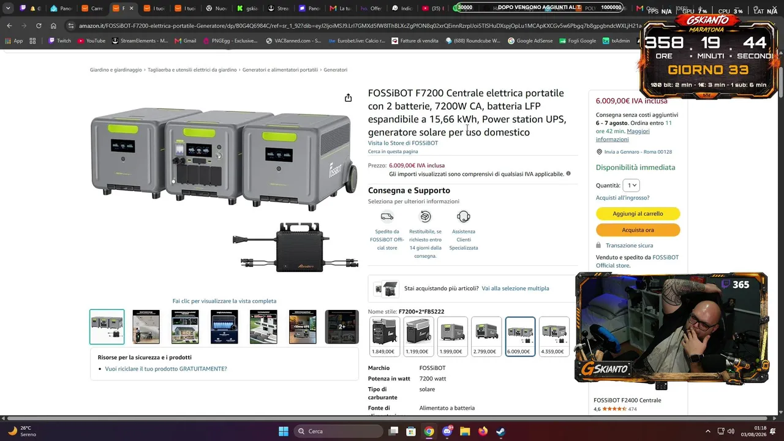Click the Generatori breadcrumb link
The width and height of the screenshot is (784, 441).
336,70
